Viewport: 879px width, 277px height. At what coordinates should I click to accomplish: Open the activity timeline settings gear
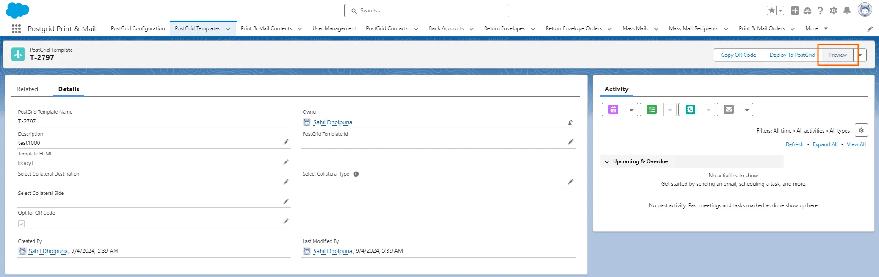861,131
